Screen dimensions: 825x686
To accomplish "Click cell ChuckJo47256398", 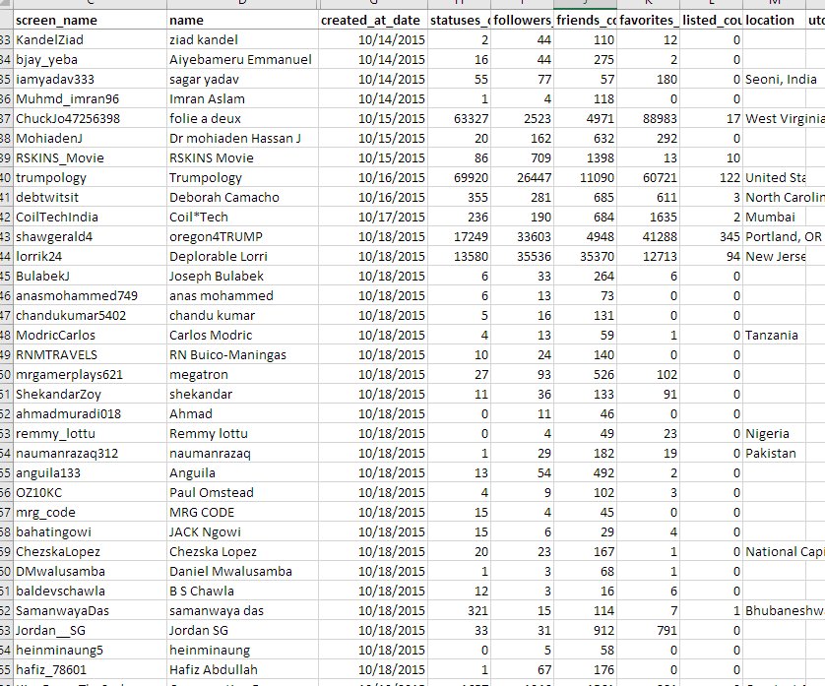I will [x=90, y=118].
